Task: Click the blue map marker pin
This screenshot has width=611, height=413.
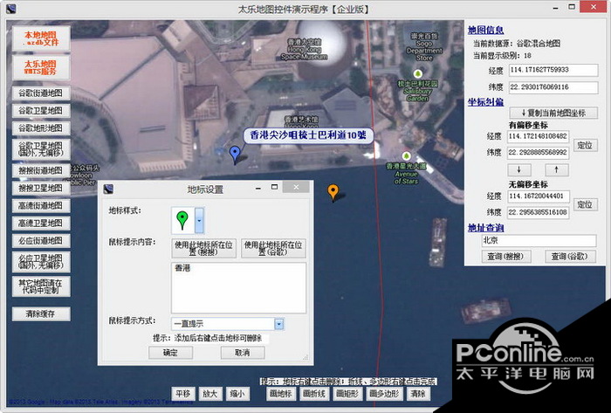Action: pyautogui.click(x=235, y=155)
